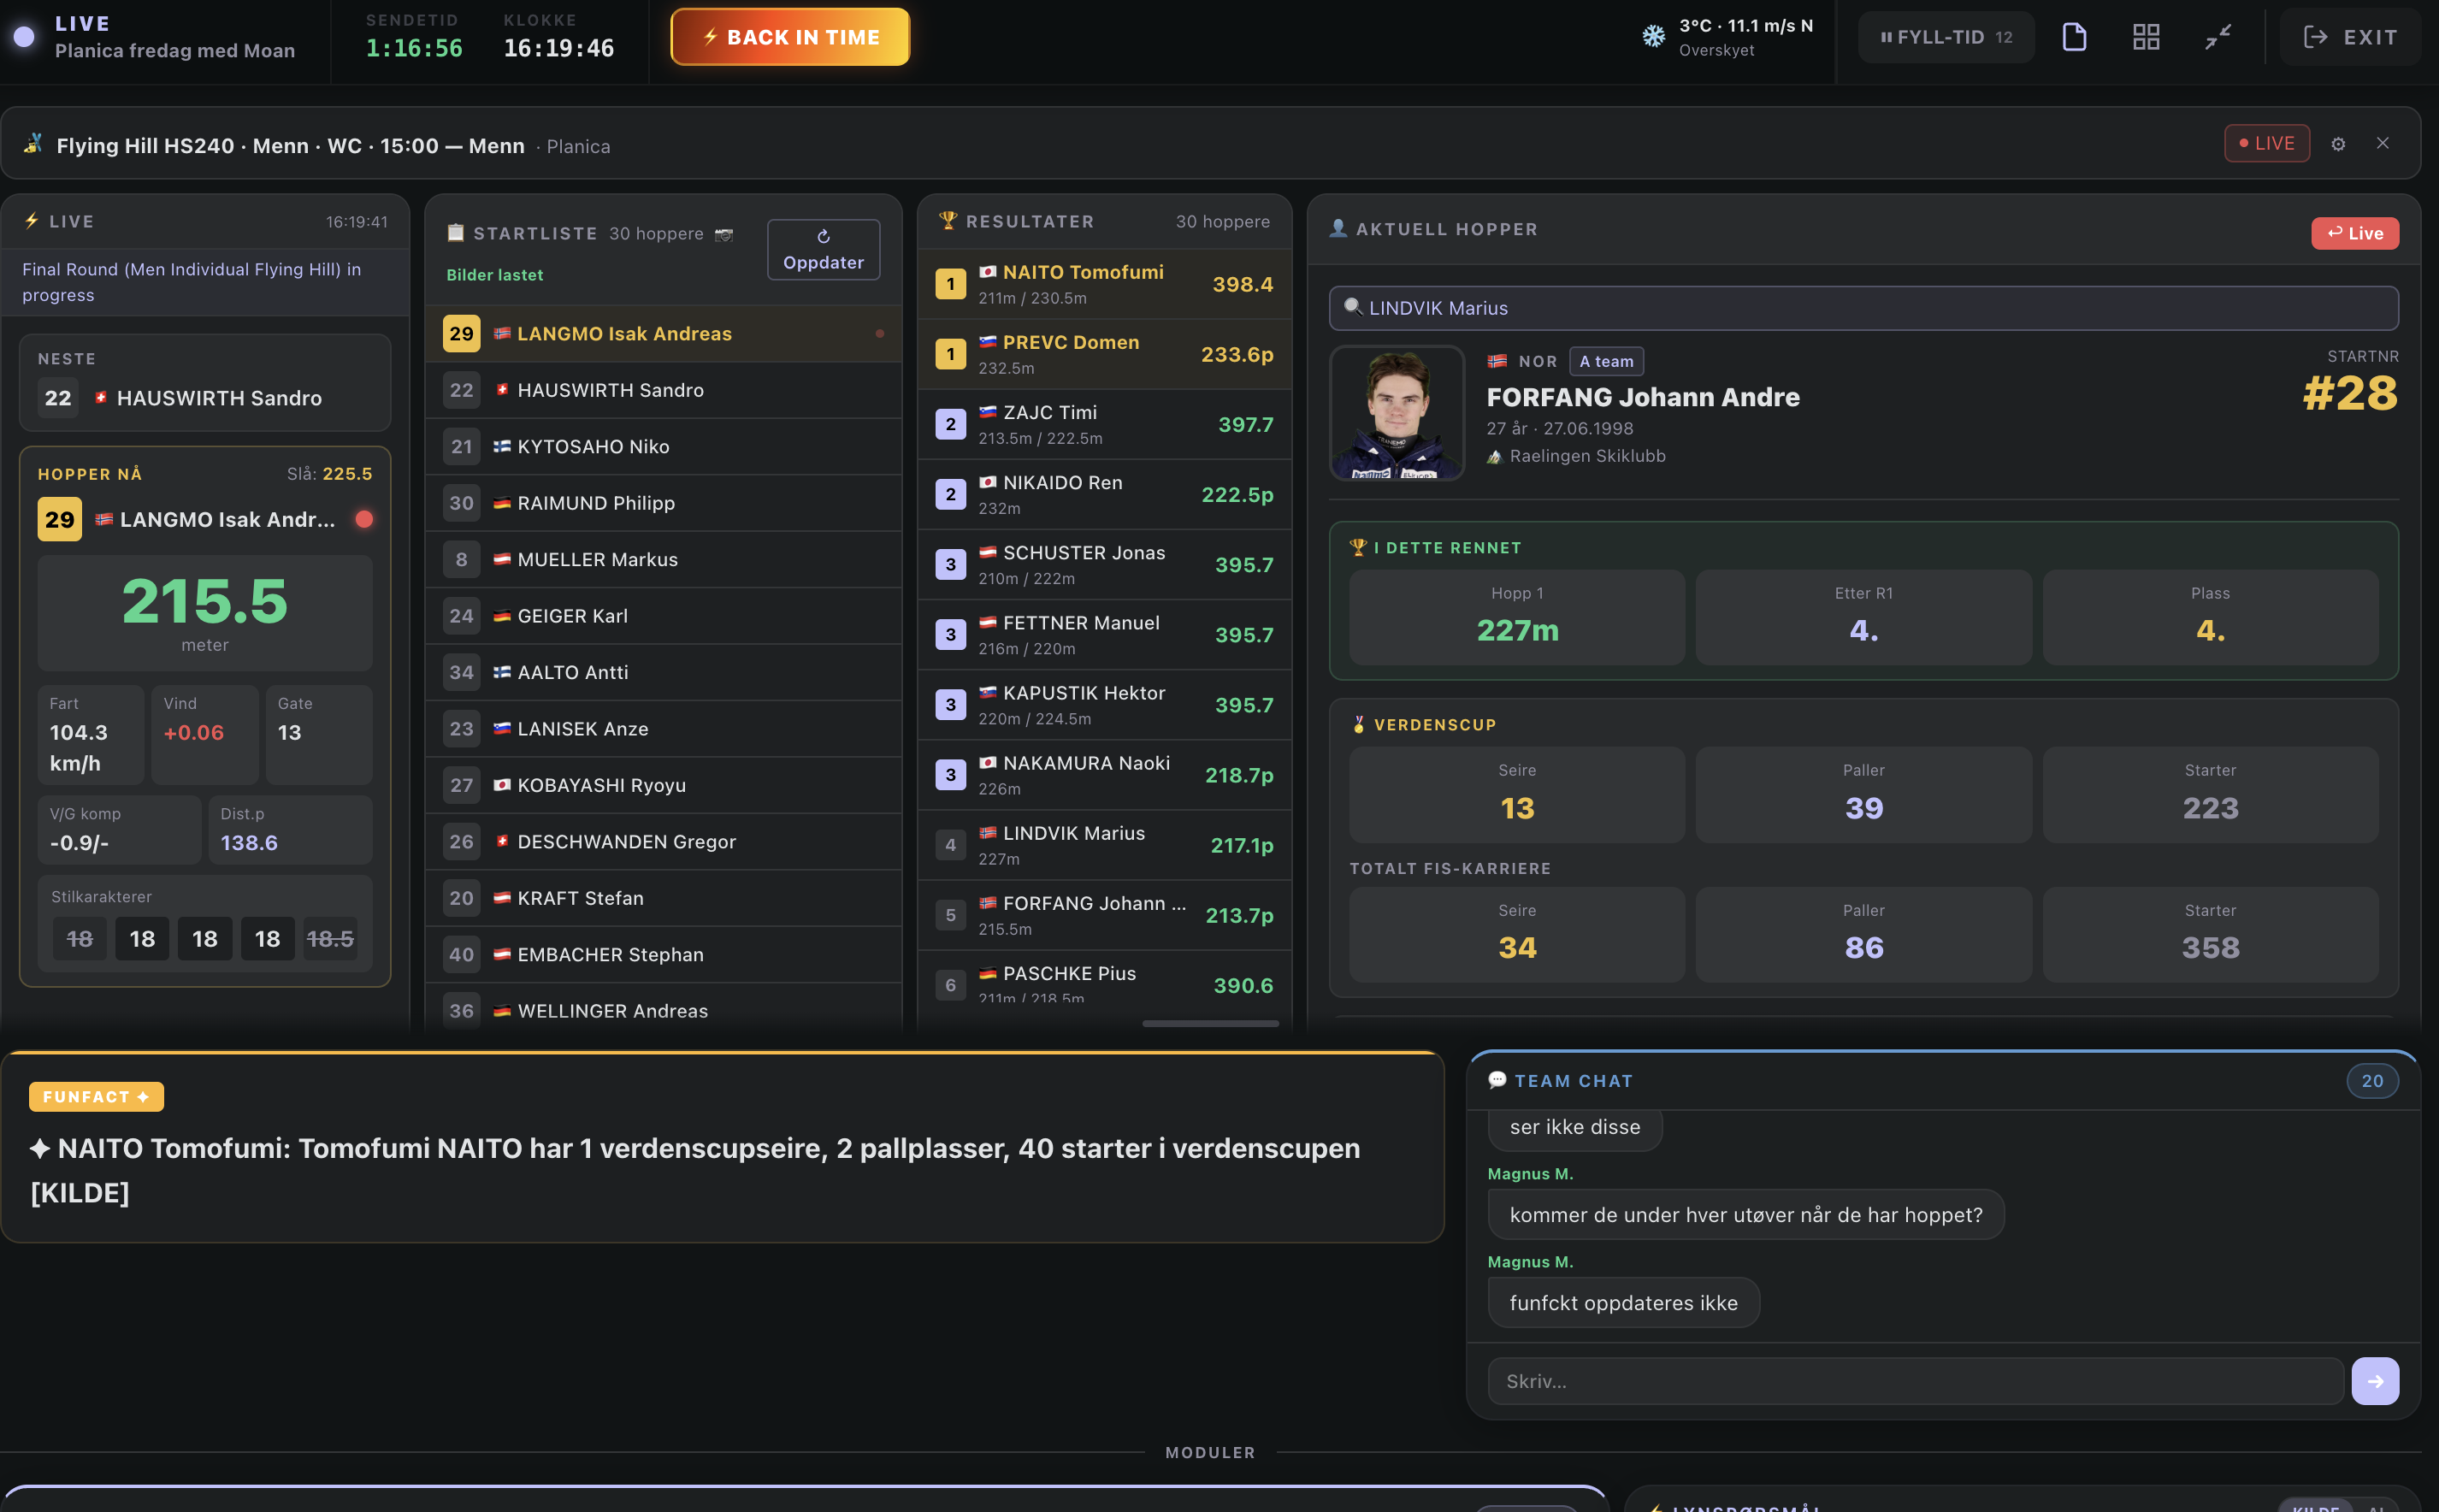
Task: Click the BACK IN TIME button
Action: [790, 37]
